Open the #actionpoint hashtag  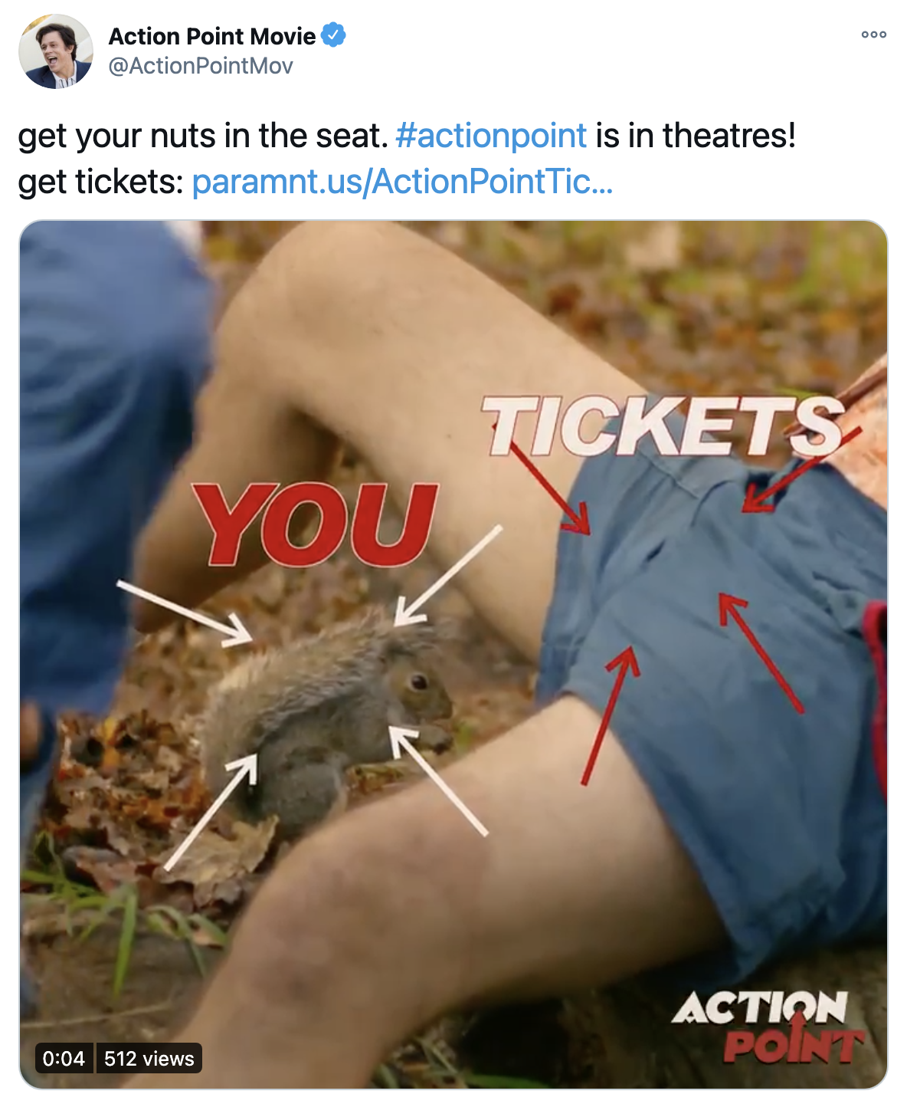491,136
